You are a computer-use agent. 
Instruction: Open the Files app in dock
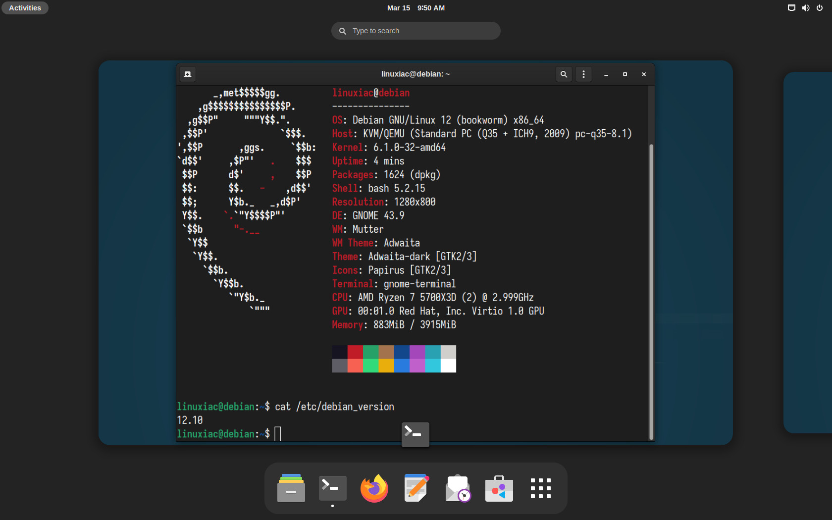[x=291, y=488]
